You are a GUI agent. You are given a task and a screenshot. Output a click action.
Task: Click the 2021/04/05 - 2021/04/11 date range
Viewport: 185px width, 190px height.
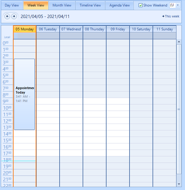point(45,17)
